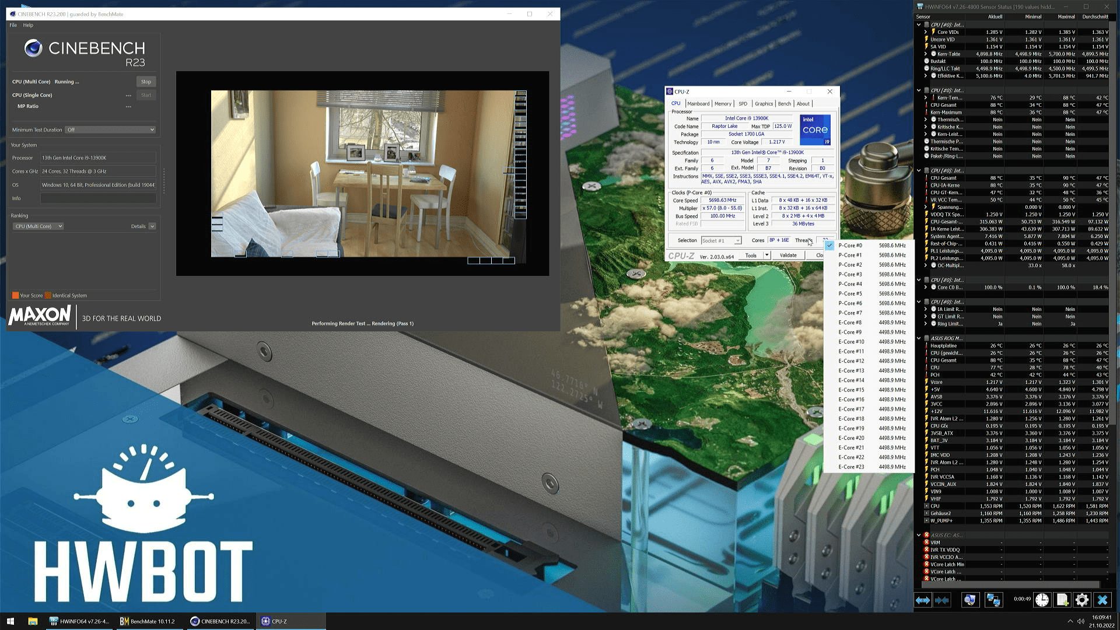The height and width of the screenshot is (630, 1120).
Task: Expand the Core VIDs row in HWiNFO
Action: click(x=926, y=32)
